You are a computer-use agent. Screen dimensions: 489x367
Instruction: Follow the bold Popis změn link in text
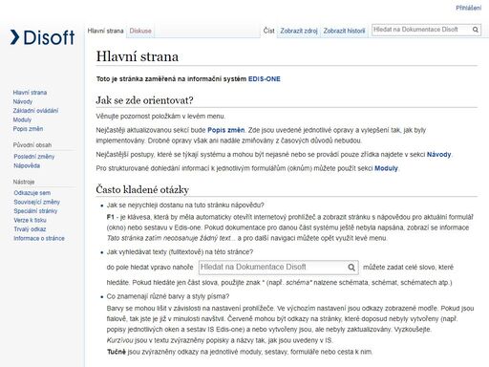pos(226,130)
